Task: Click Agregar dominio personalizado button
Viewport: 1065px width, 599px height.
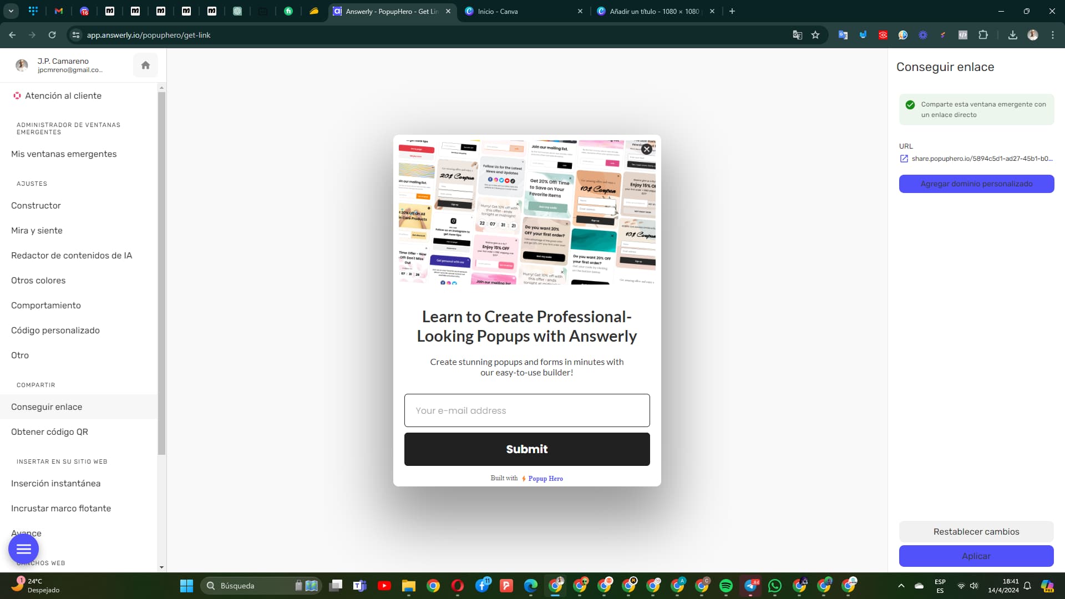Action: click(x=976, y=184)
